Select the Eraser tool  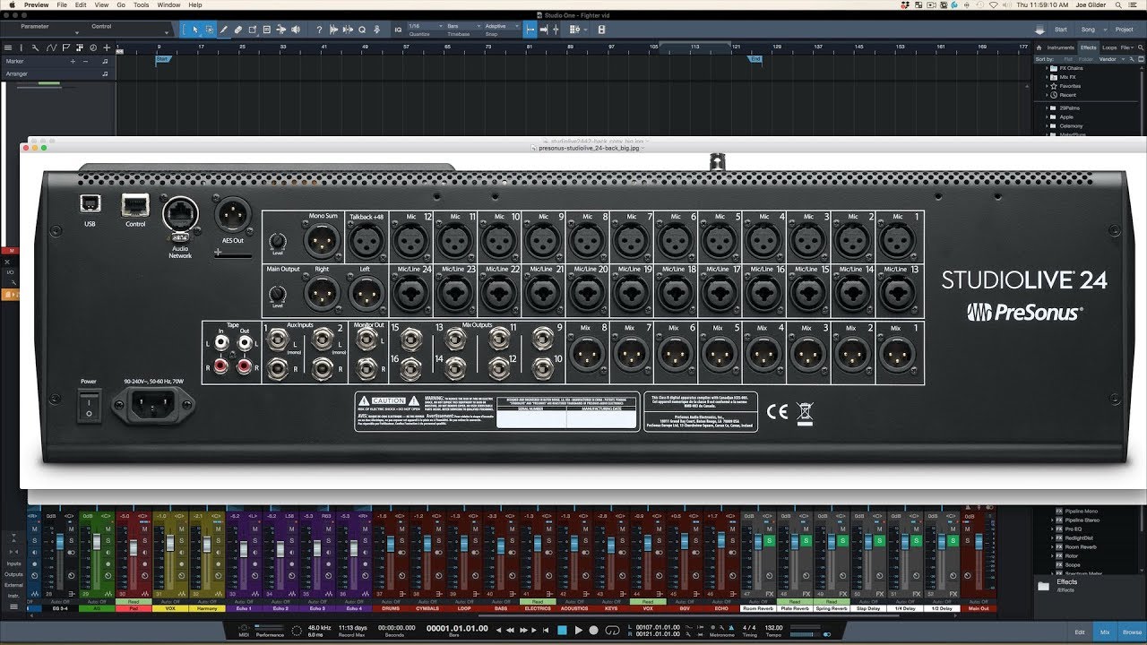tap(238, 30)
